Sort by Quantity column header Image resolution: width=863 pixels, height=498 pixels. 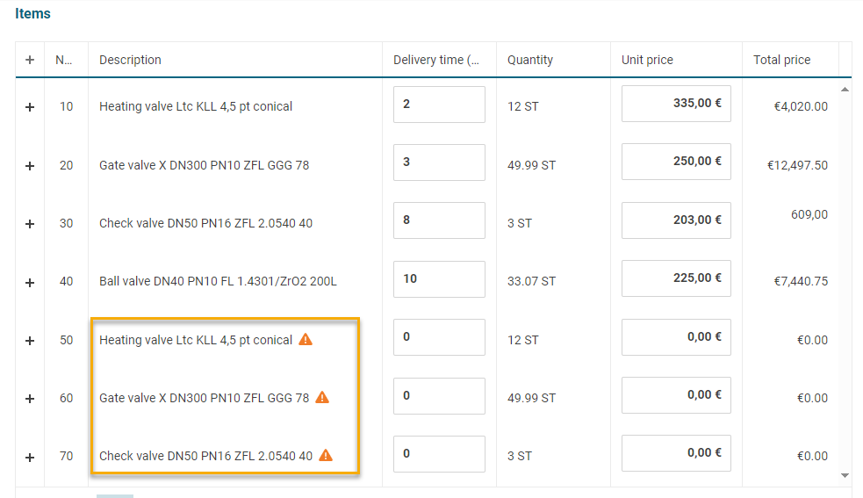pyautogui.click(x=530, y=60)
